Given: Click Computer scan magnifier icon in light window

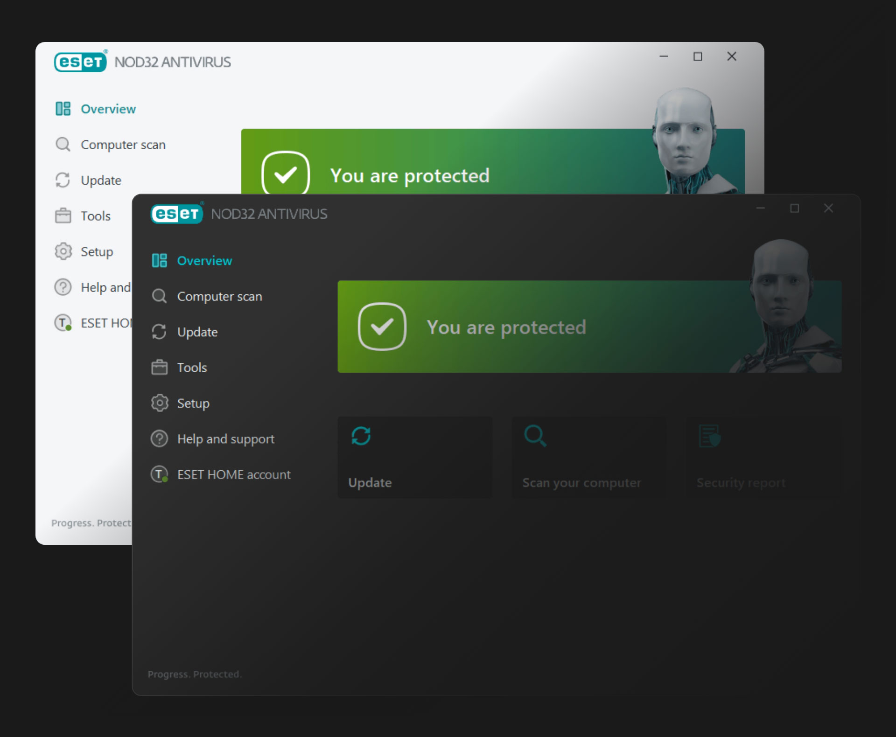Looking at the screenshot, I should tap(63, 145).
